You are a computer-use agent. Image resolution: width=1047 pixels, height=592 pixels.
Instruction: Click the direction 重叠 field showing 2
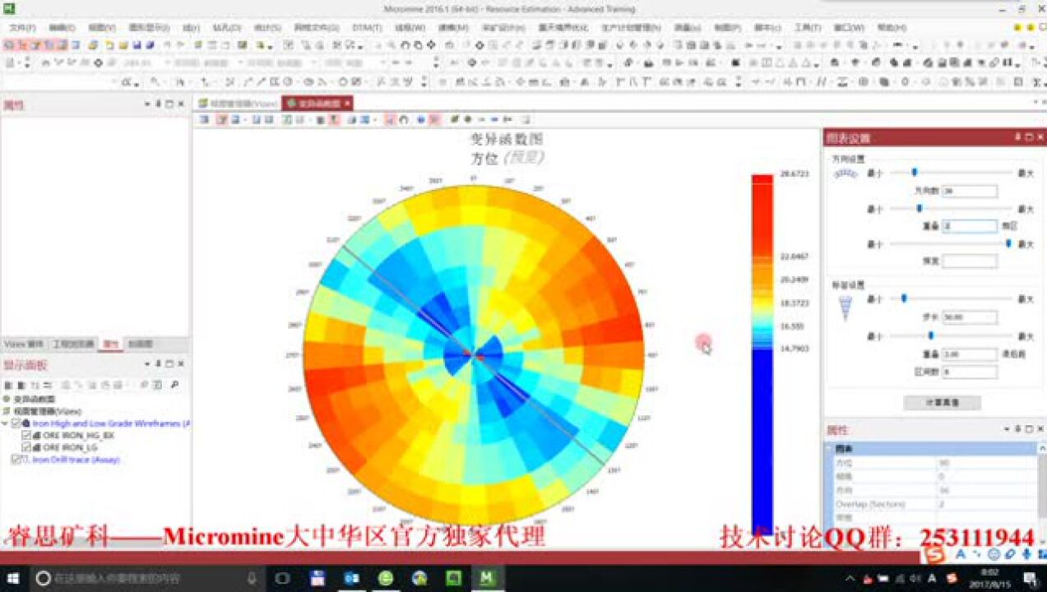[x=969, y=226]
